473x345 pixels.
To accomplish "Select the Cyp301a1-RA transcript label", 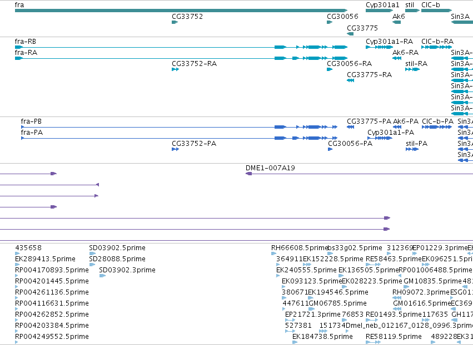I will (390, 42).
